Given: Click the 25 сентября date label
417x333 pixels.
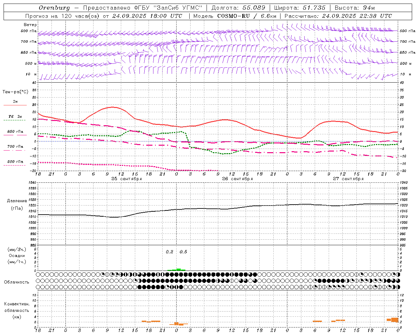Looking at the screenshot, I should [126, 179].
